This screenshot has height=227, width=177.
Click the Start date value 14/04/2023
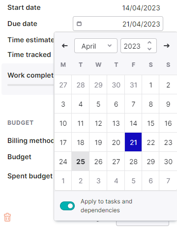pos(141,8)
